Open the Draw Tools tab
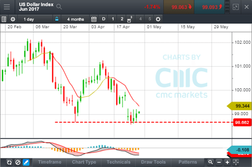Viewport: 252px width, 167px height. (x=153, y=162)
